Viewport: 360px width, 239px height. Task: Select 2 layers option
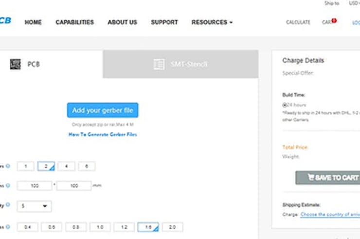tap(46, 166)
